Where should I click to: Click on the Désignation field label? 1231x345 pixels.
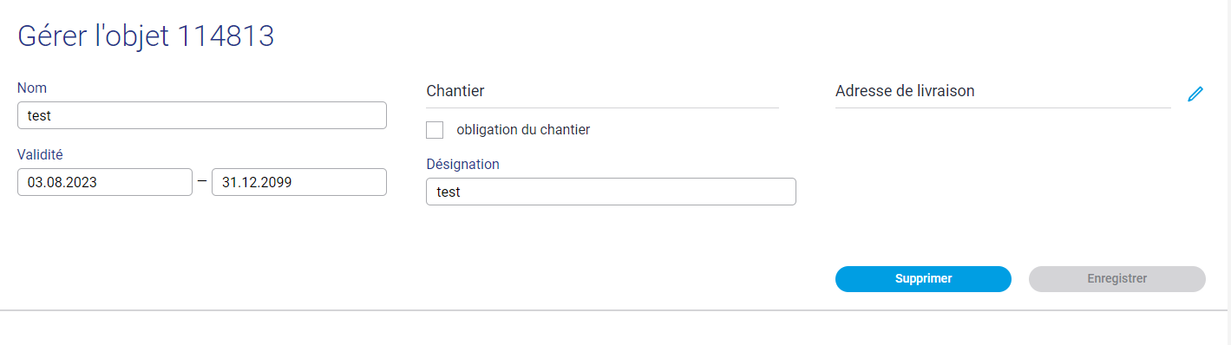click(462, 164)
